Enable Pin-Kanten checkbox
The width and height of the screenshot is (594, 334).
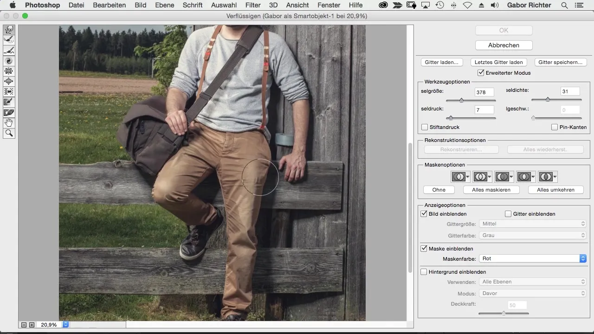pos(555,127)
